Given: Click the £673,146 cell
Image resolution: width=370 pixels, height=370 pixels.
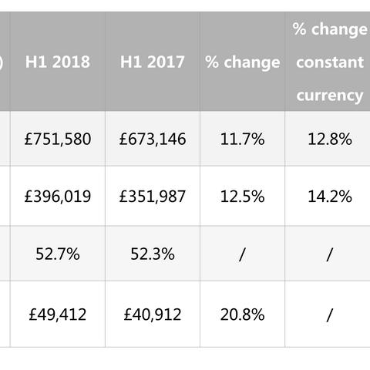Looking at the screenshot, I should point(153,139).
